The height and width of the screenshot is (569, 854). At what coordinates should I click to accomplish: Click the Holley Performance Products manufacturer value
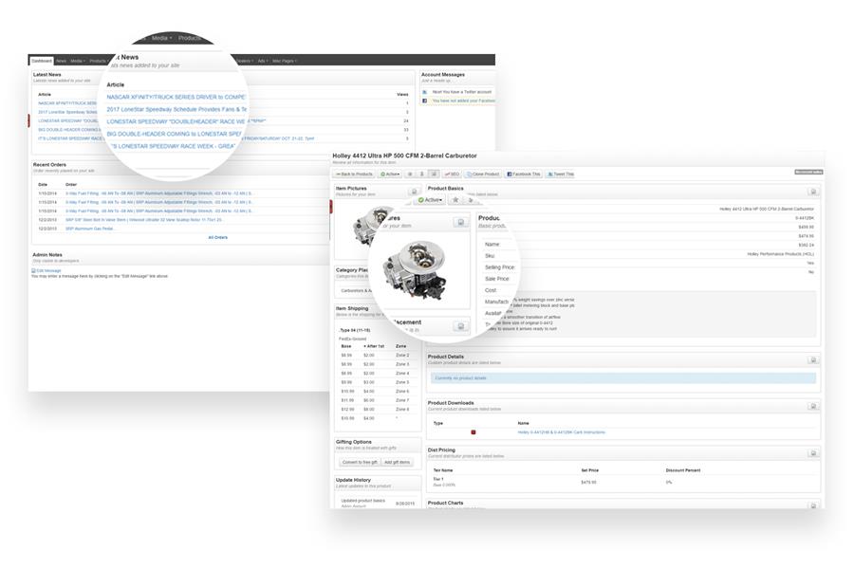(781, 254)
